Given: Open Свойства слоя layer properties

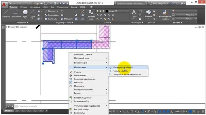Looking at the screenshot, I should (x=91, y=15).
